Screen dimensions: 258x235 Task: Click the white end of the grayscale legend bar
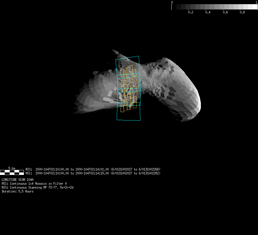point(255,7)
